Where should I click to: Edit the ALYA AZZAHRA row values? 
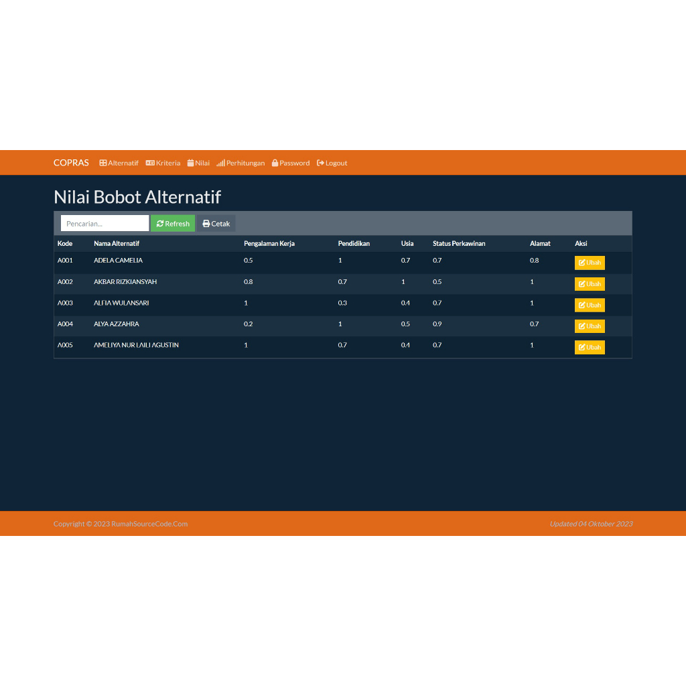(x=590, y=326)
